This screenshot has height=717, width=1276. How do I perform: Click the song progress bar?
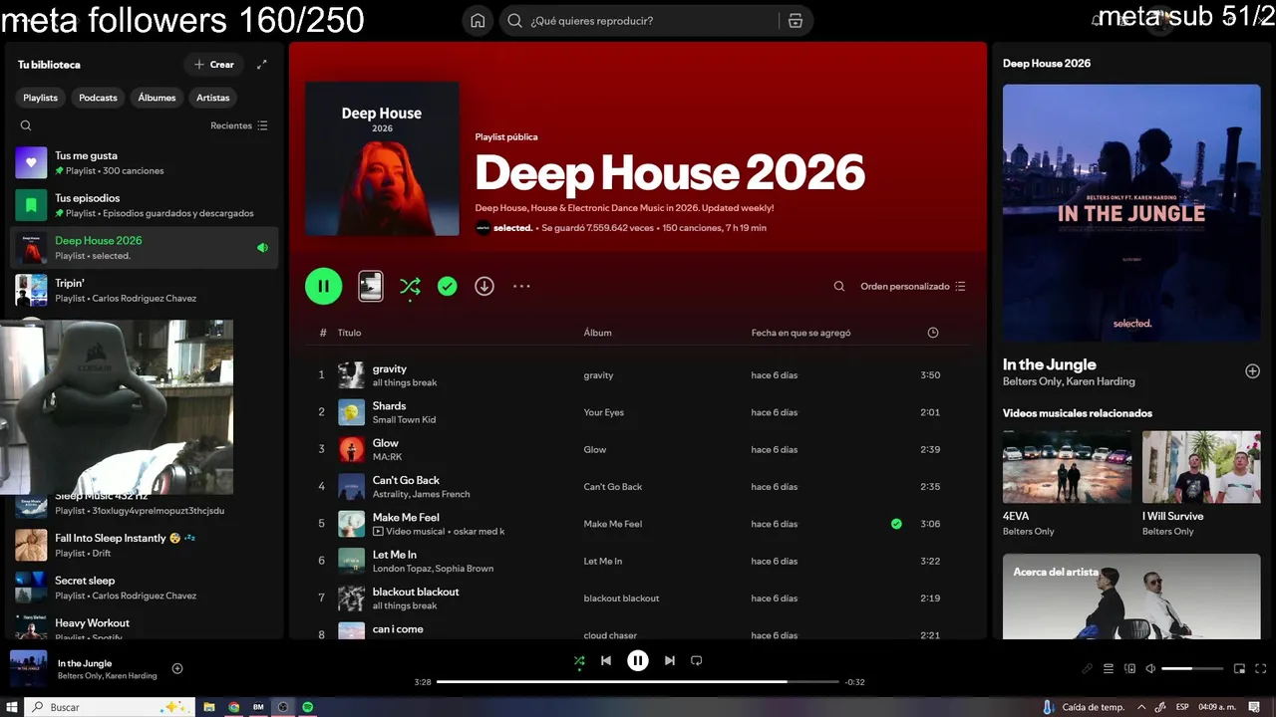pyautogui.click(x=638, y=682)
